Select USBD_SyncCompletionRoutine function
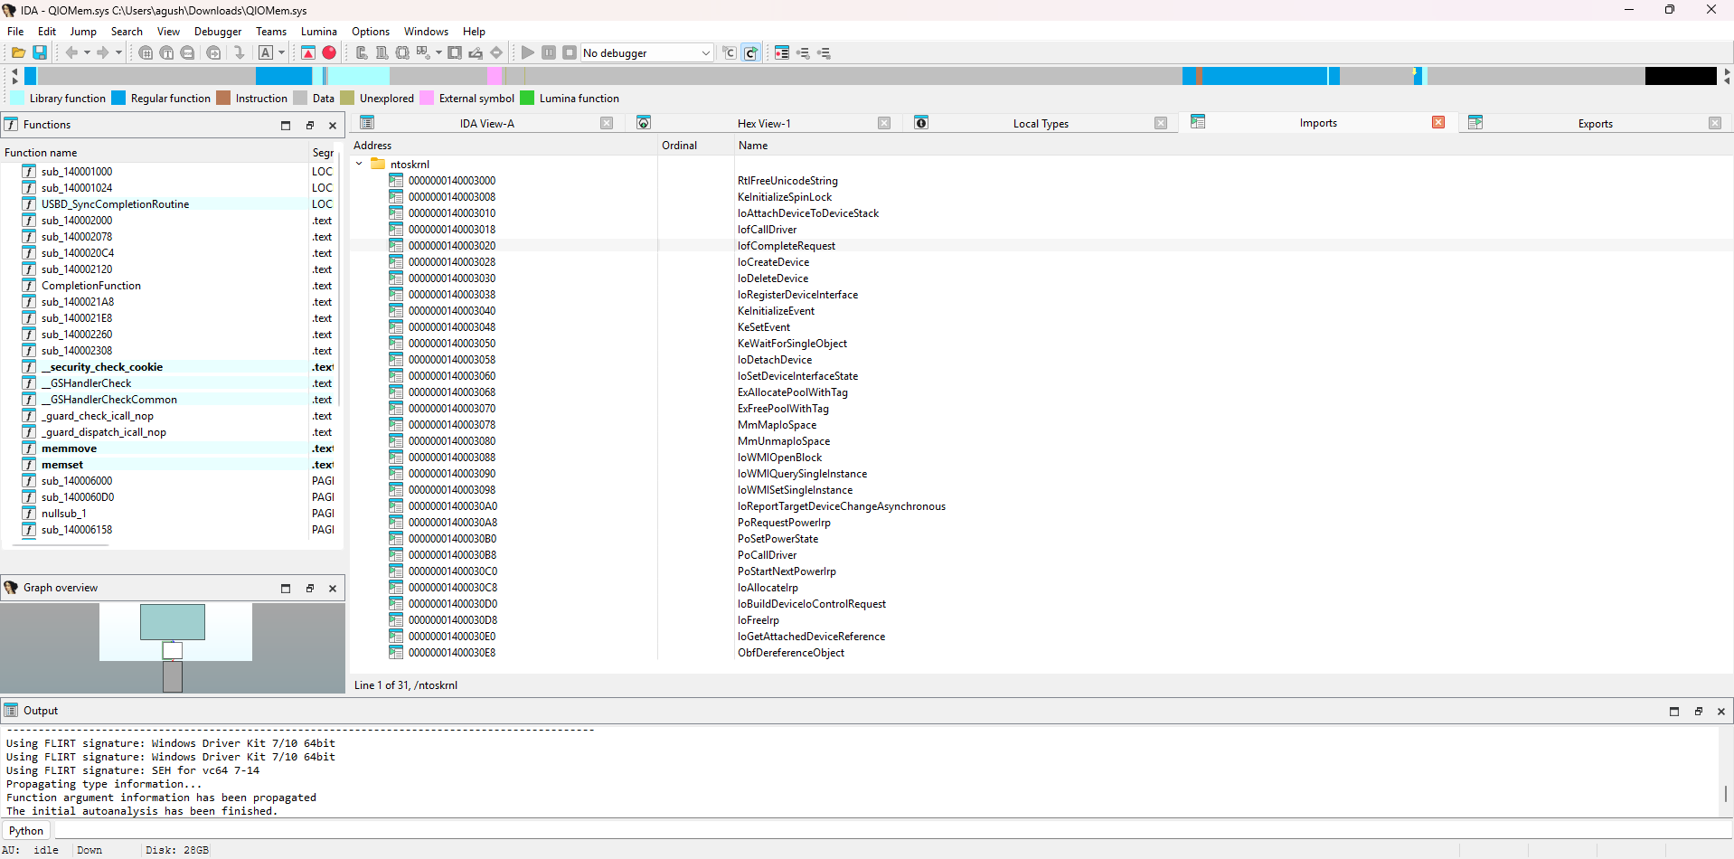Viewport: 1734px width, 859px height. [115, 204]
